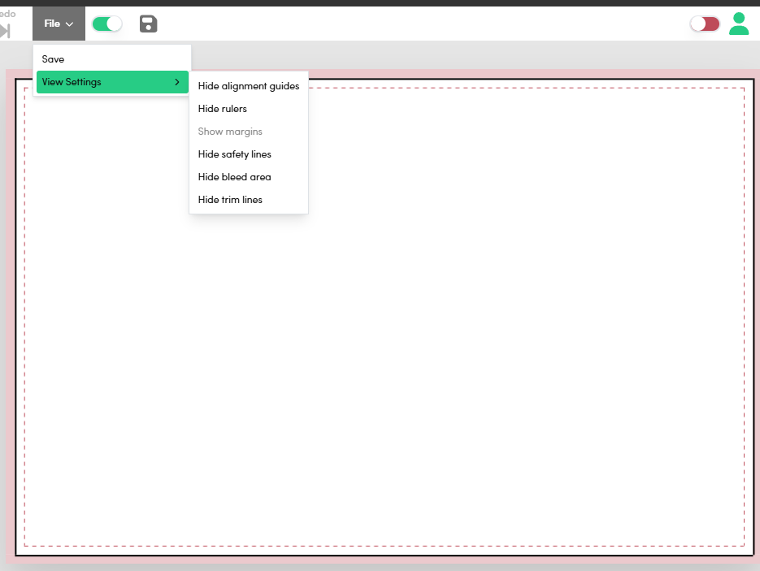Click Hide trim lines option
760x571 pixels.
click(230, 200)
